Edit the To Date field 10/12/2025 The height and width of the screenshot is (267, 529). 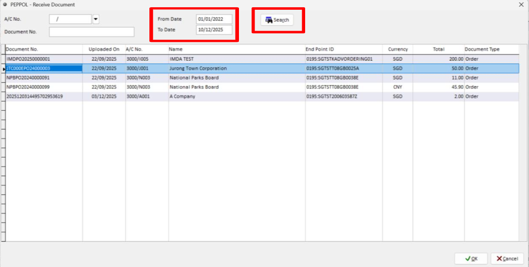[x=214, y=30]
